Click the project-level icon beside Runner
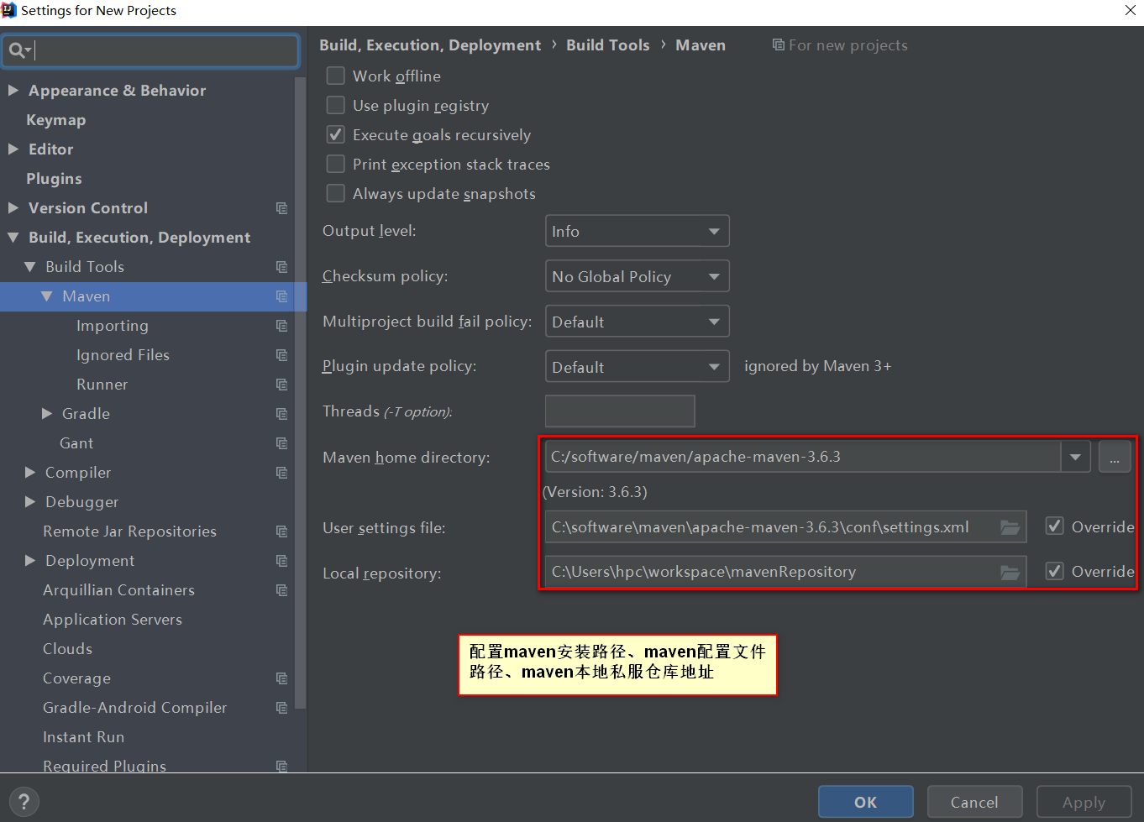 [281, 385]
